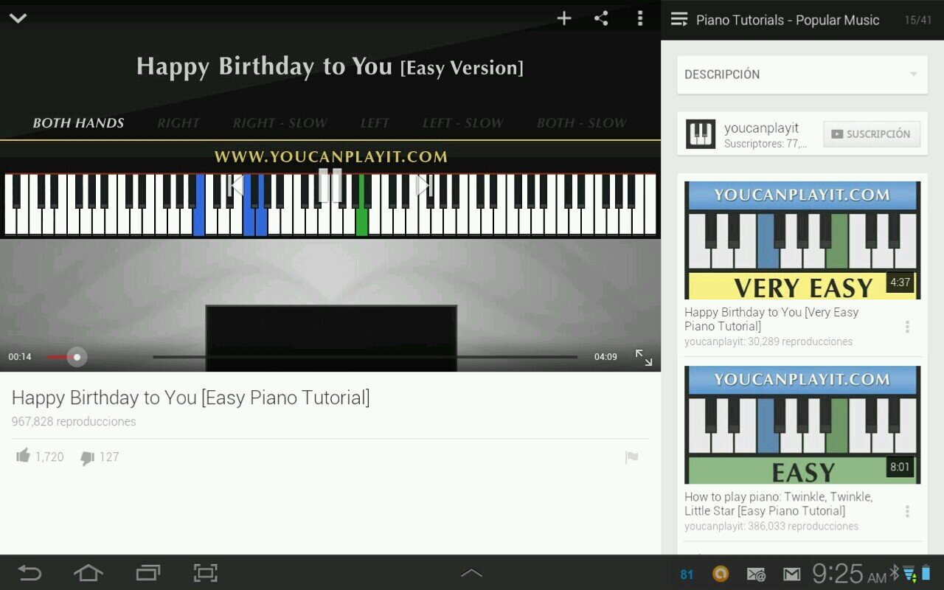Click the 00:14 elapsed time
This screenshot has width=944, height=590.
click(20, 357)
